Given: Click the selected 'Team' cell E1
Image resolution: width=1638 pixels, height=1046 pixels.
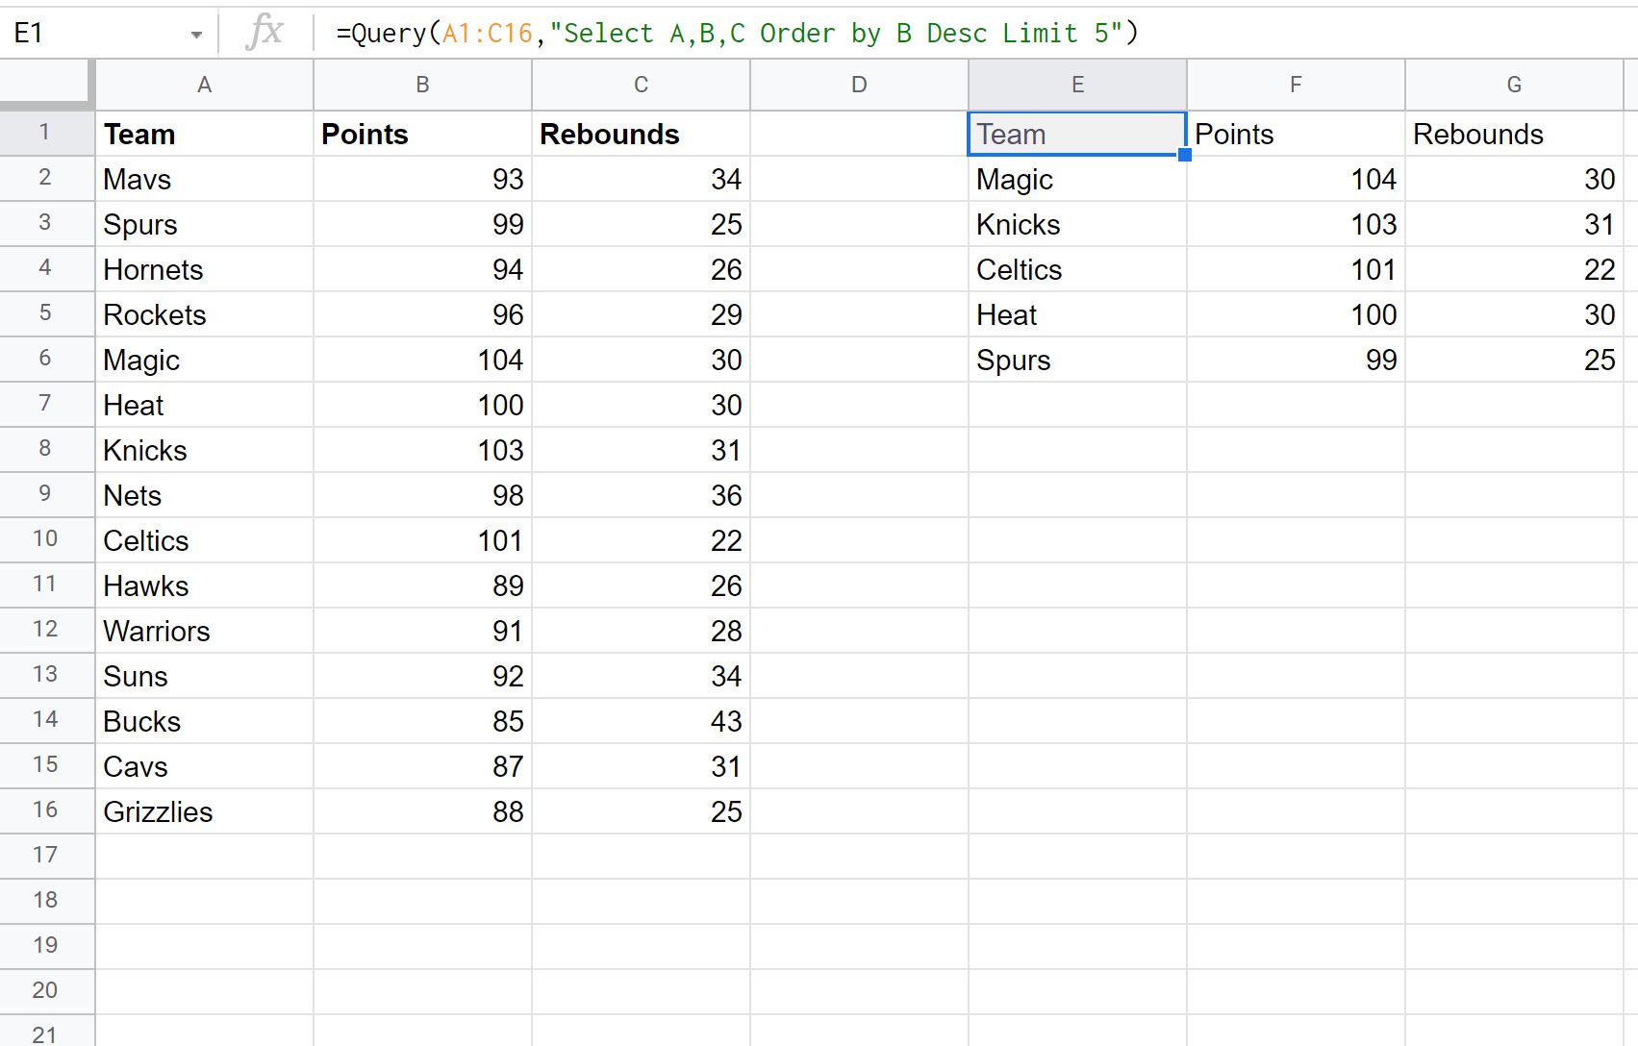Looking at the screenshot, I should (1077, 134).
